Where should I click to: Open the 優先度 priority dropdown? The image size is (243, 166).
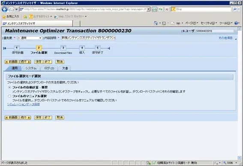(x=30, y=38)
